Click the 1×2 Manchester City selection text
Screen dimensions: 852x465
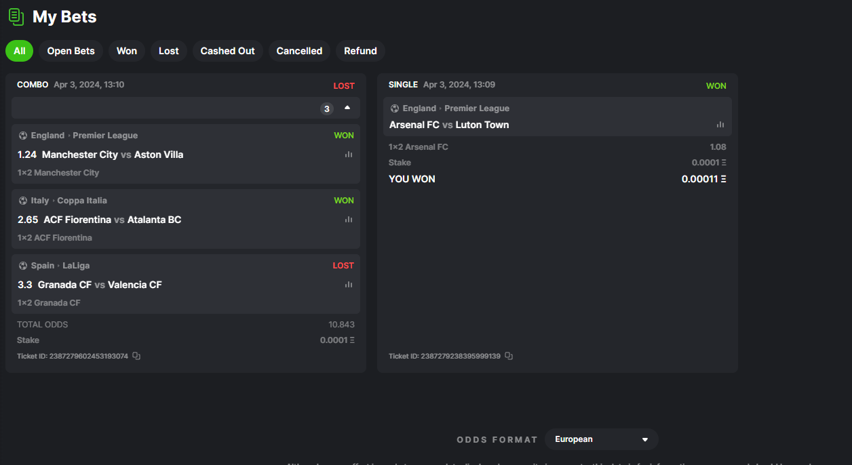58,173
